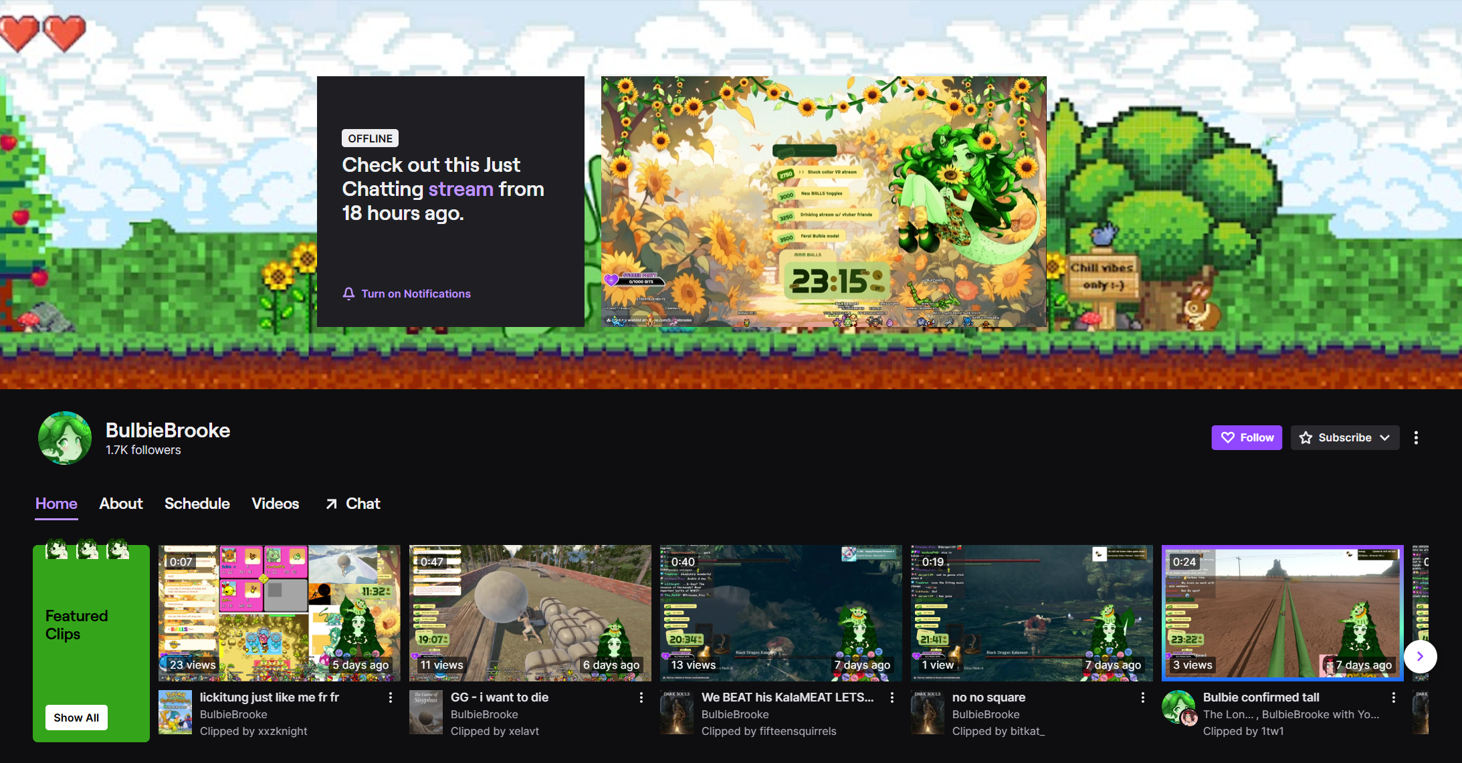Image resolution: width=1462 pixels, height=763 pixels.
Task: Click the BulbieBrooke channel avatar
Action: pyautogui.click(x=64, y=438)
